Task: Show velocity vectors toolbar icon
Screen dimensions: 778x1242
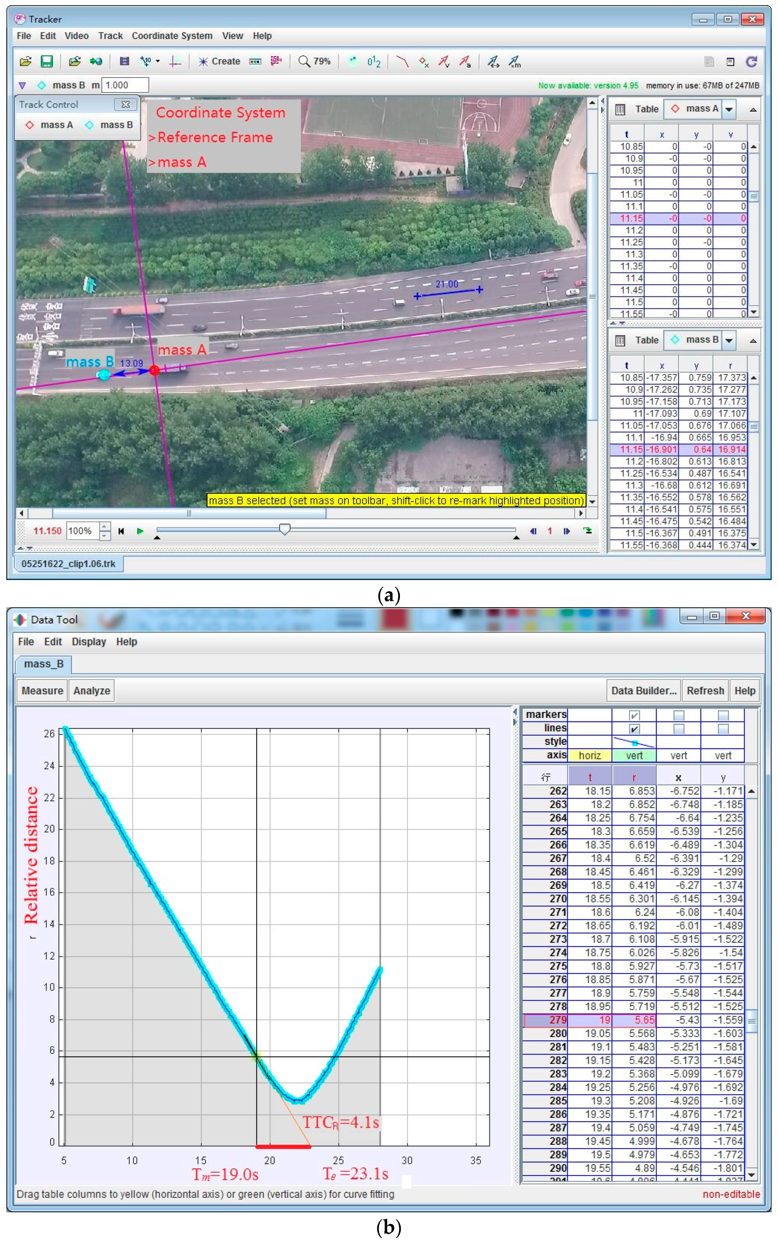Action: [443, 62]
